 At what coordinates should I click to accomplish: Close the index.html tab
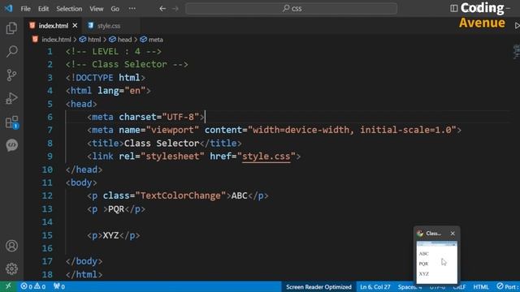75,25
